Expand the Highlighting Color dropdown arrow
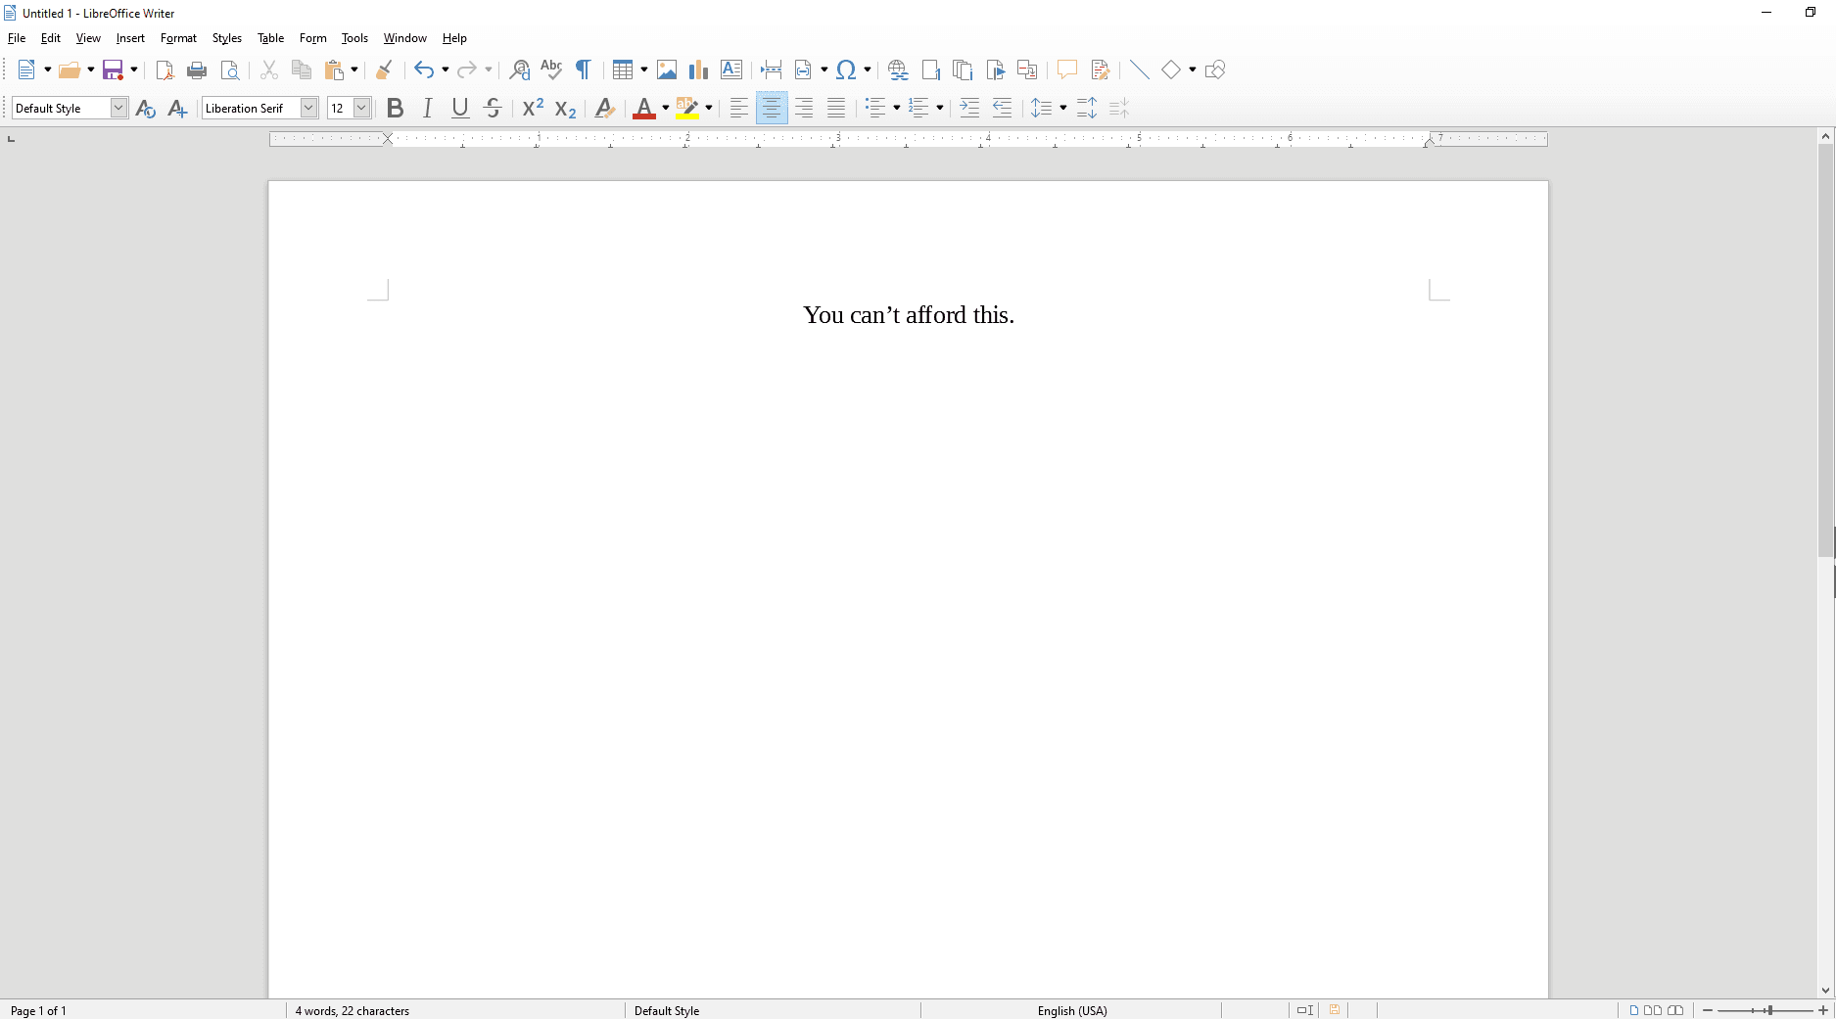 point(709,108)
